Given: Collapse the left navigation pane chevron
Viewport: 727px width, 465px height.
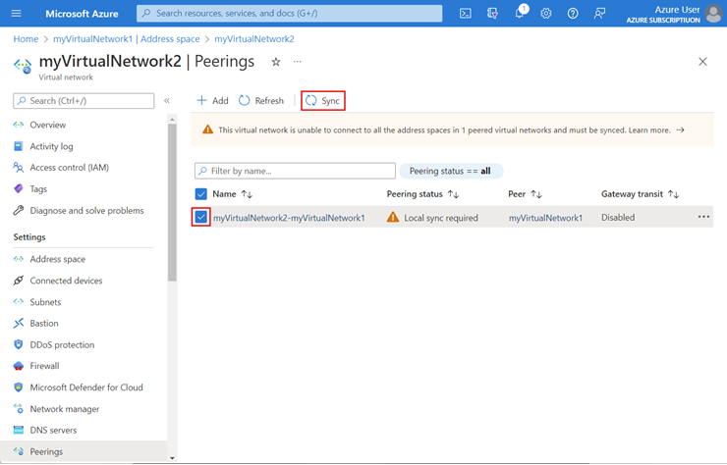Looking at the screenshot, I should coord(167,100).
